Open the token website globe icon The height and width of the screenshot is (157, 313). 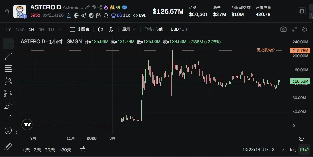tap(76, 15)
